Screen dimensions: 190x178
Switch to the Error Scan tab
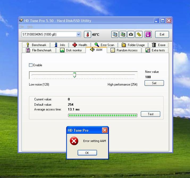click(104, 45)
